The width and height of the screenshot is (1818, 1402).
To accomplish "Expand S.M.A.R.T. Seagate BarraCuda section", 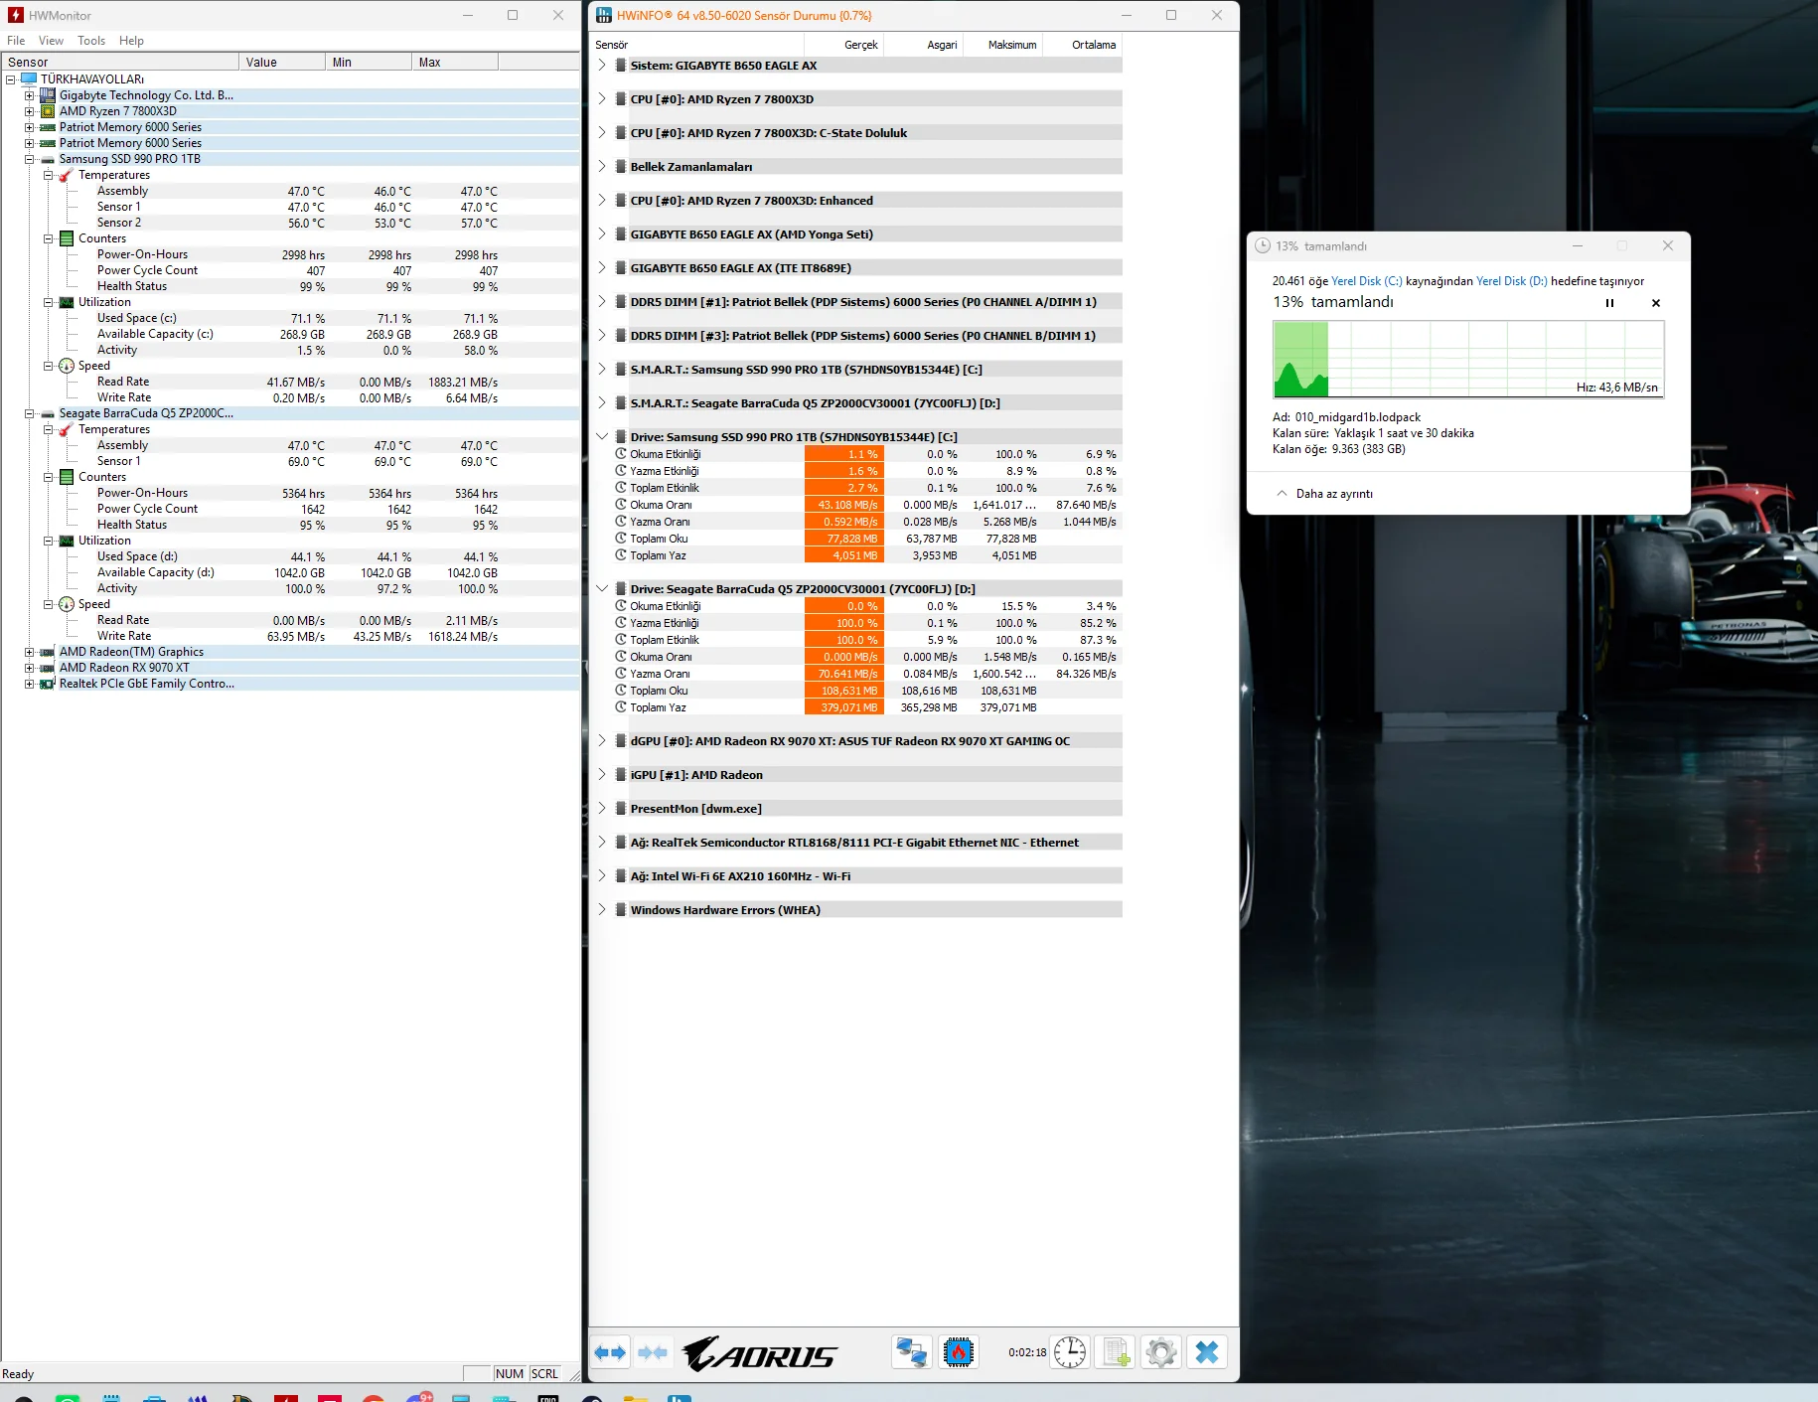I will (602, 403).
